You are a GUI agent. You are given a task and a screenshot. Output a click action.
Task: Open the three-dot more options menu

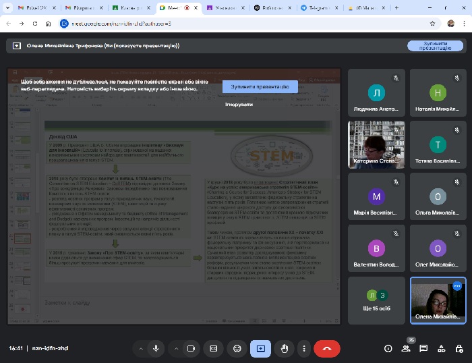pyautogui.click(x=305, y=348)
